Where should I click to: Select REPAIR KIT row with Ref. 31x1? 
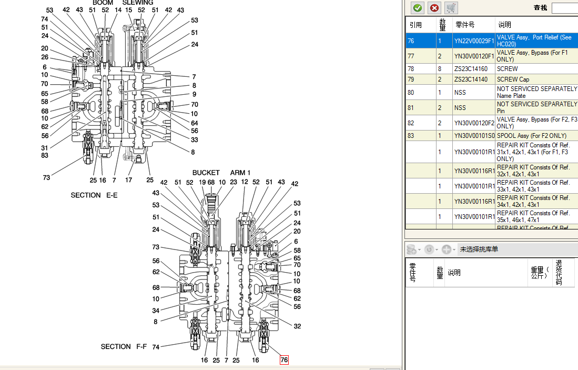(492, 152)
